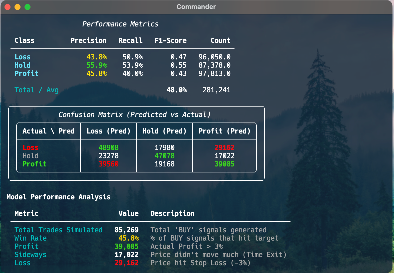Viewport: 394px width, 273px height.
Task: Click the "F1-Score" column header
Action: (x=170, y=40)
